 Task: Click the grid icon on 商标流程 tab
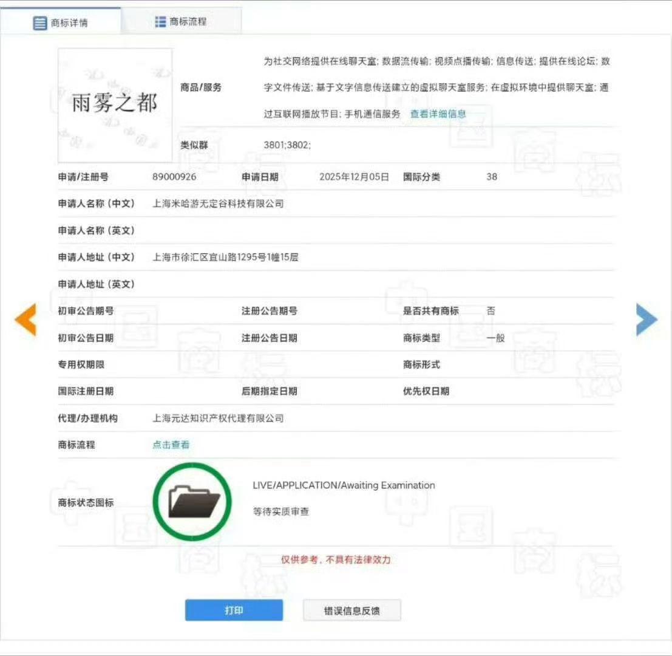(x=160, y=22)
